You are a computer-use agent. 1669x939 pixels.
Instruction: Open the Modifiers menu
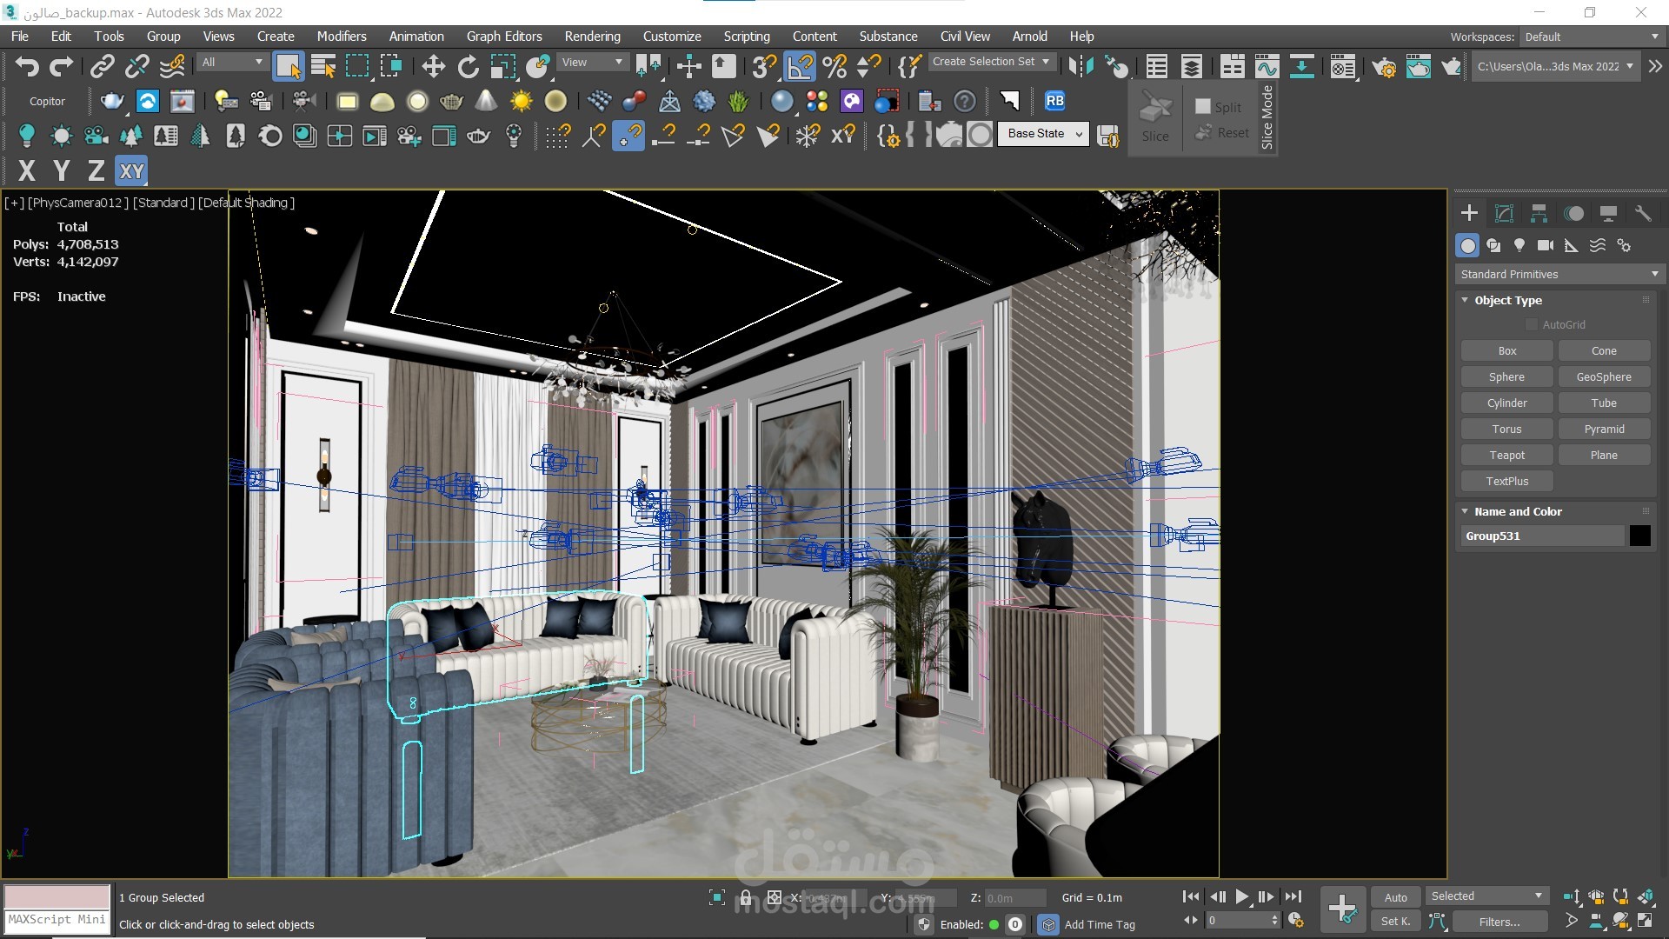[x=341, y=37]
